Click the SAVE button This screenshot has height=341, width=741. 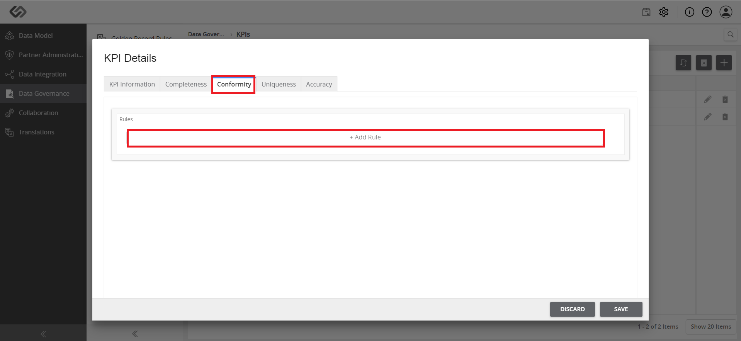(x=621, y=309)
